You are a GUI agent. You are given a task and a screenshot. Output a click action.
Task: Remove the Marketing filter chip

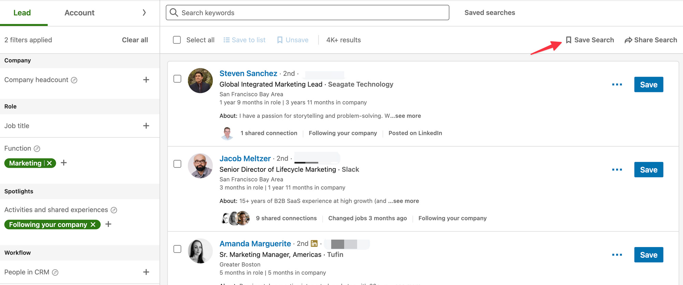(50, 163)
